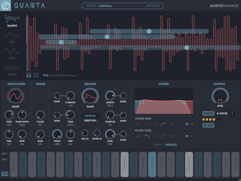The width and height of the screenshot is (241, 181).
Task: Set Filter One to 2P slope
Action: (187, 124)
